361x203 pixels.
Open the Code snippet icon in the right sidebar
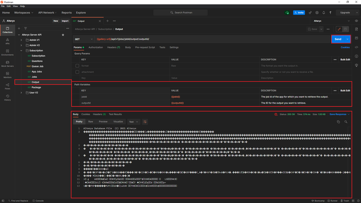[x=356, y=47]
